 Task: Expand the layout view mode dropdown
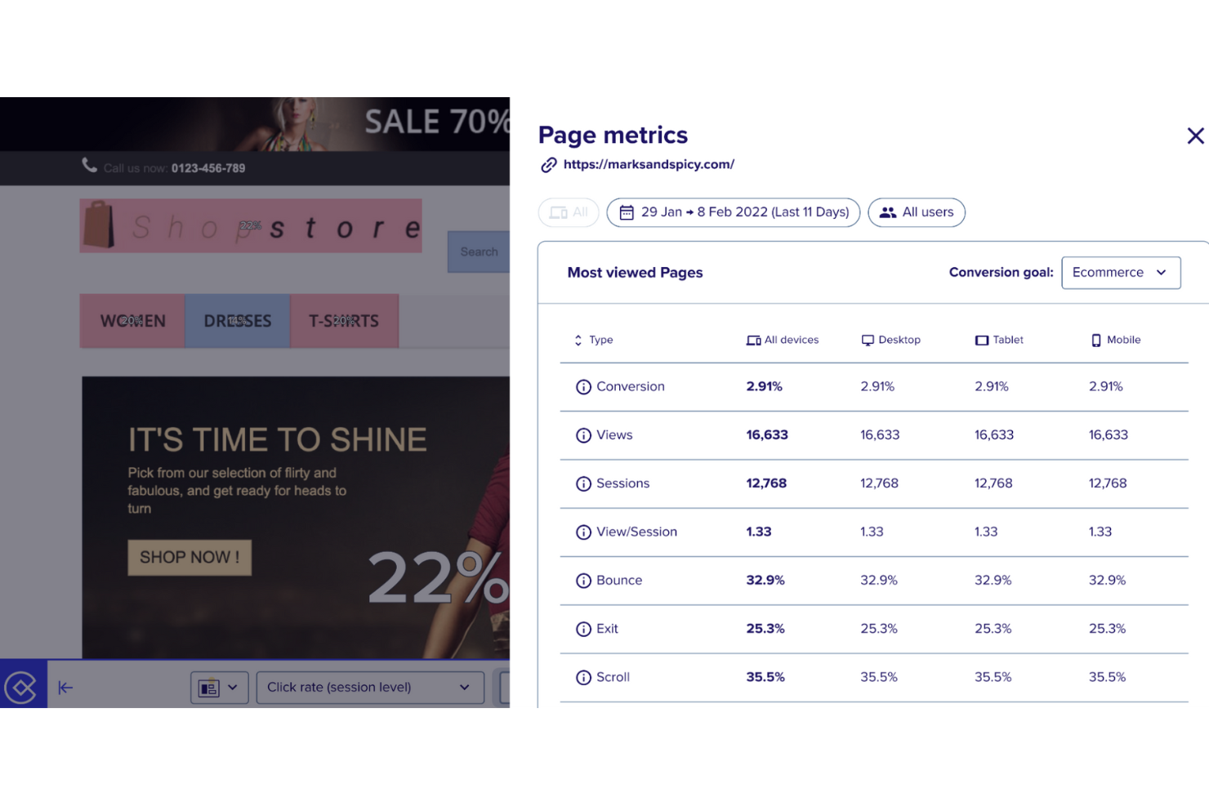point(219,688)
